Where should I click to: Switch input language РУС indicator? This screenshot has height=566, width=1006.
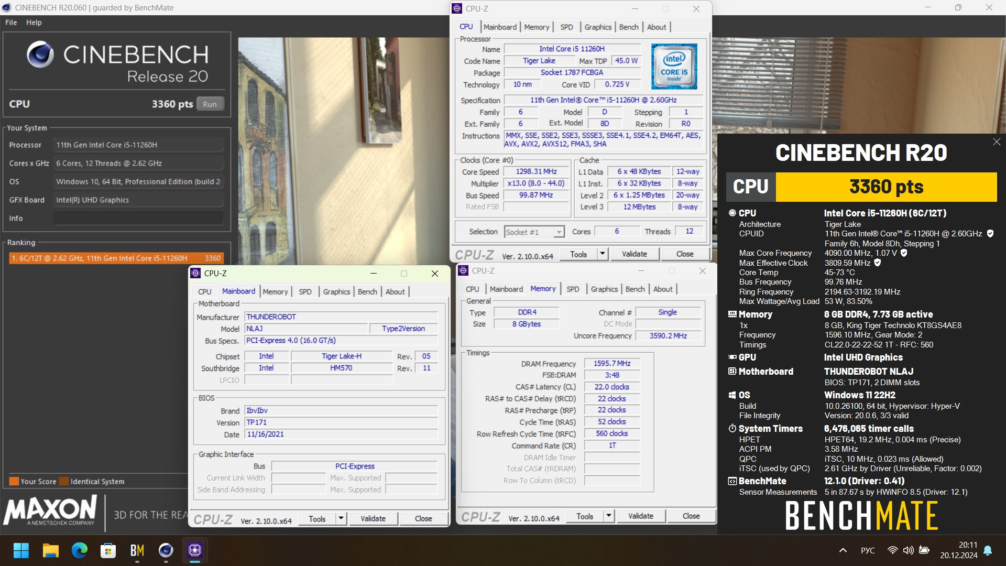pos(868,550)
